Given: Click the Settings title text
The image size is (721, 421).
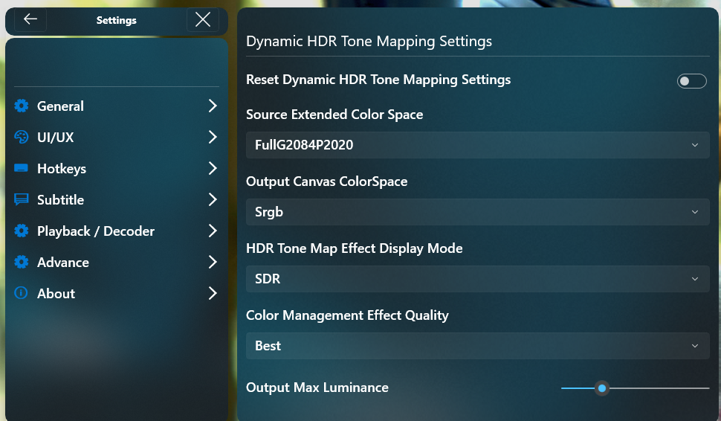Looking at the screenshot, I should (x=117, y=20).
